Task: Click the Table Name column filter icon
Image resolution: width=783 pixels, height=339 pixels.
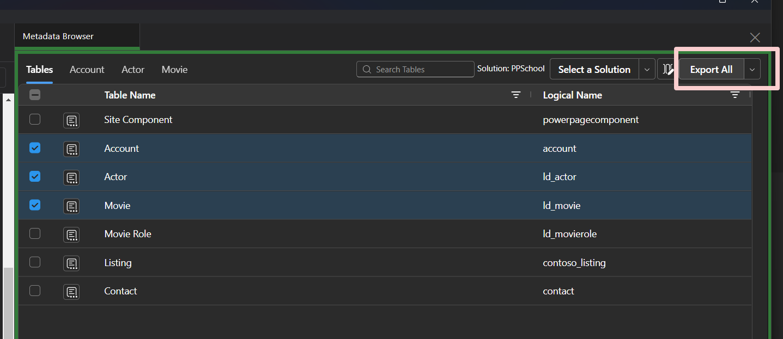Action: (x=516, y=95)
